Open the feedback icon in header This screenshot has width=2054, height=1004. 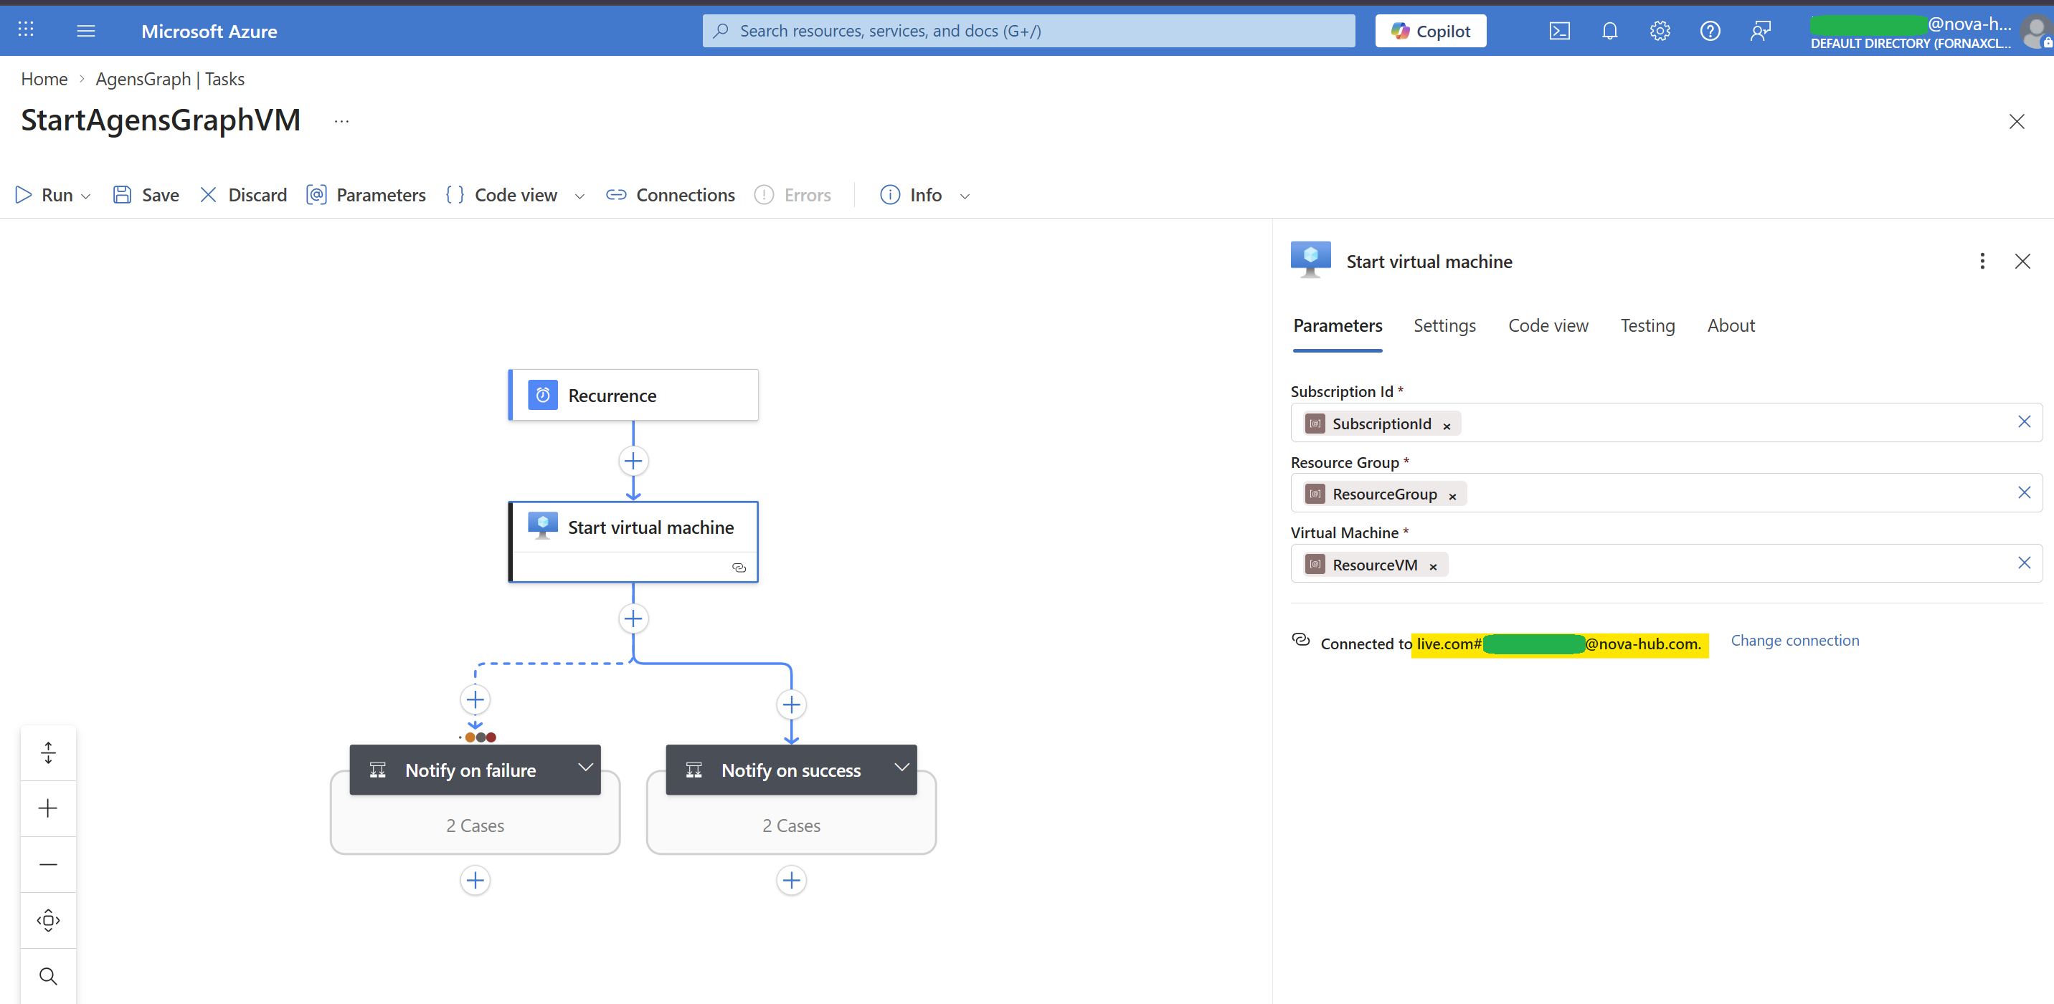click(1761, 30)
